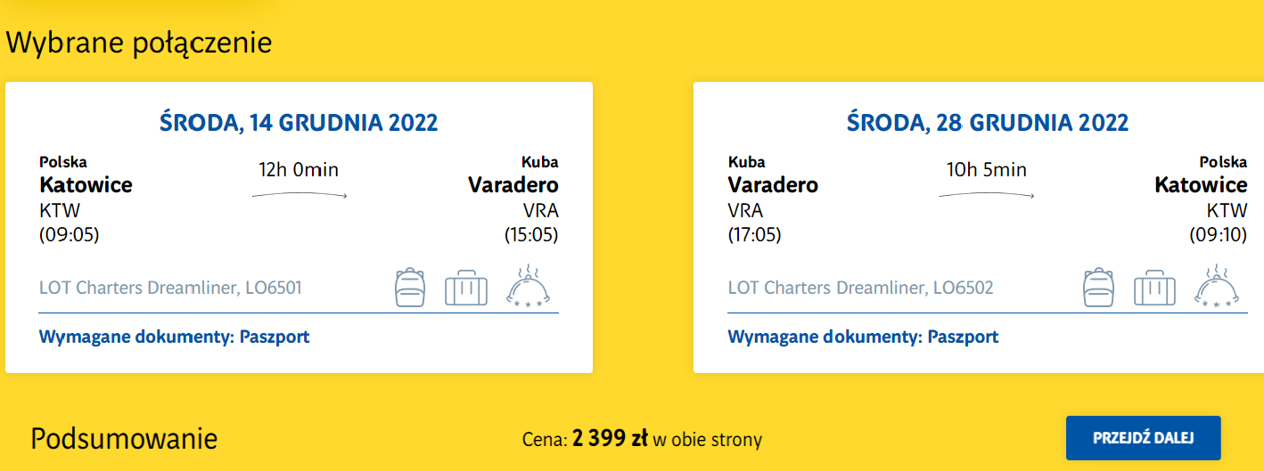Click the 12h 0min flight duration

(299, 169)
